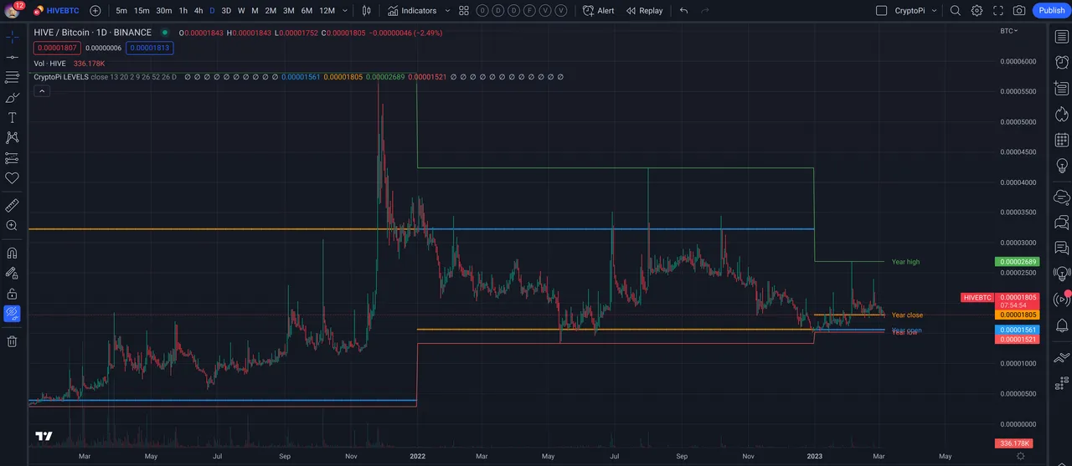Open the candlestick chart style menu

click(x=367, y=11)
